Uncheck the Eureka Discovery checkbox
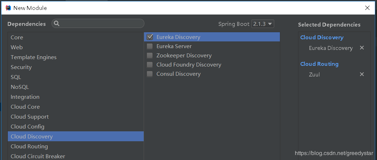Screen dimensions: 377x160 coord(150,37)
